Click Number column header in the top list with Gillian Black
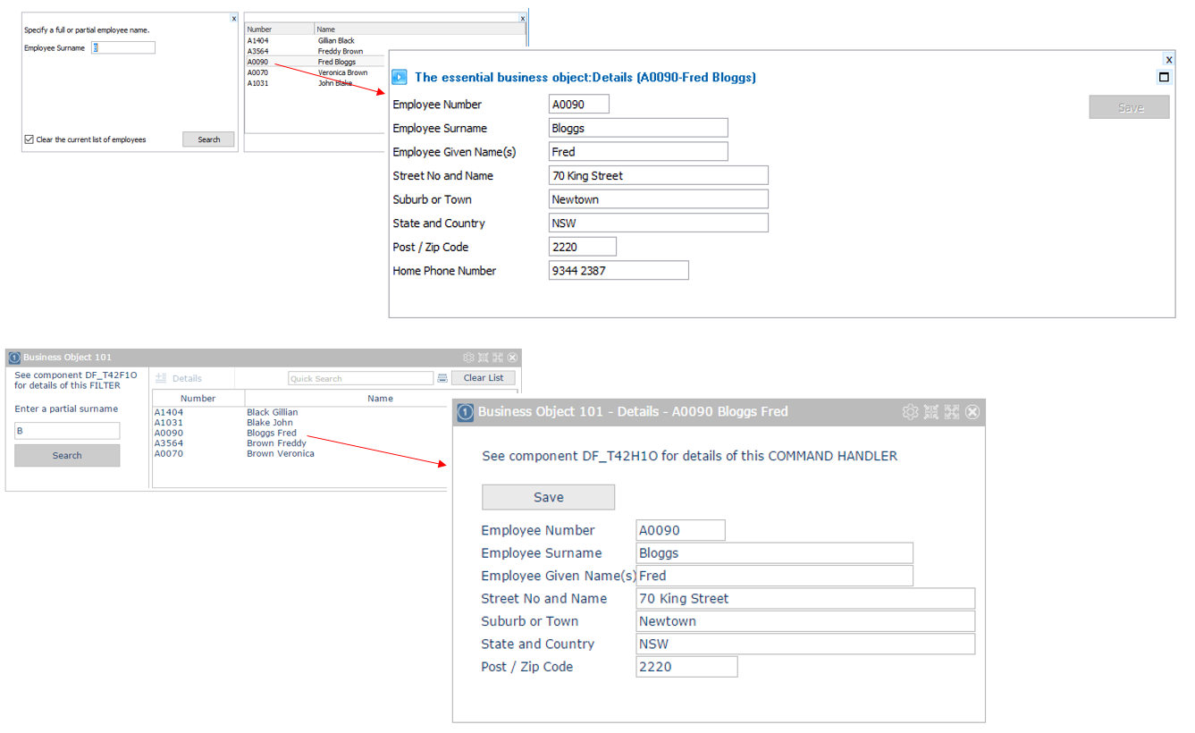This screenshot has height=733, width=1195. pos(280,29)
